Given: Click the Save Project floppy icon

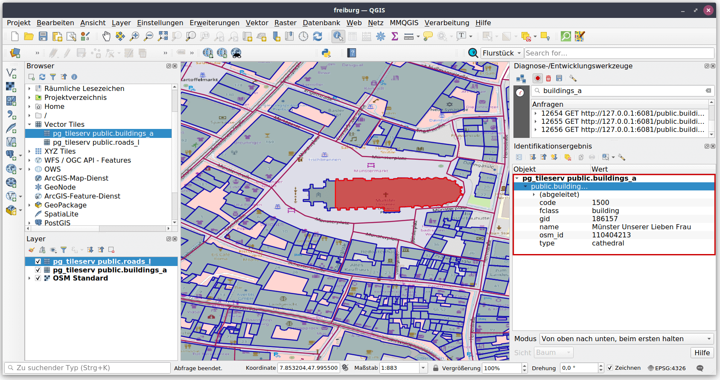Looking at the screenshot, I should [43, 36].
